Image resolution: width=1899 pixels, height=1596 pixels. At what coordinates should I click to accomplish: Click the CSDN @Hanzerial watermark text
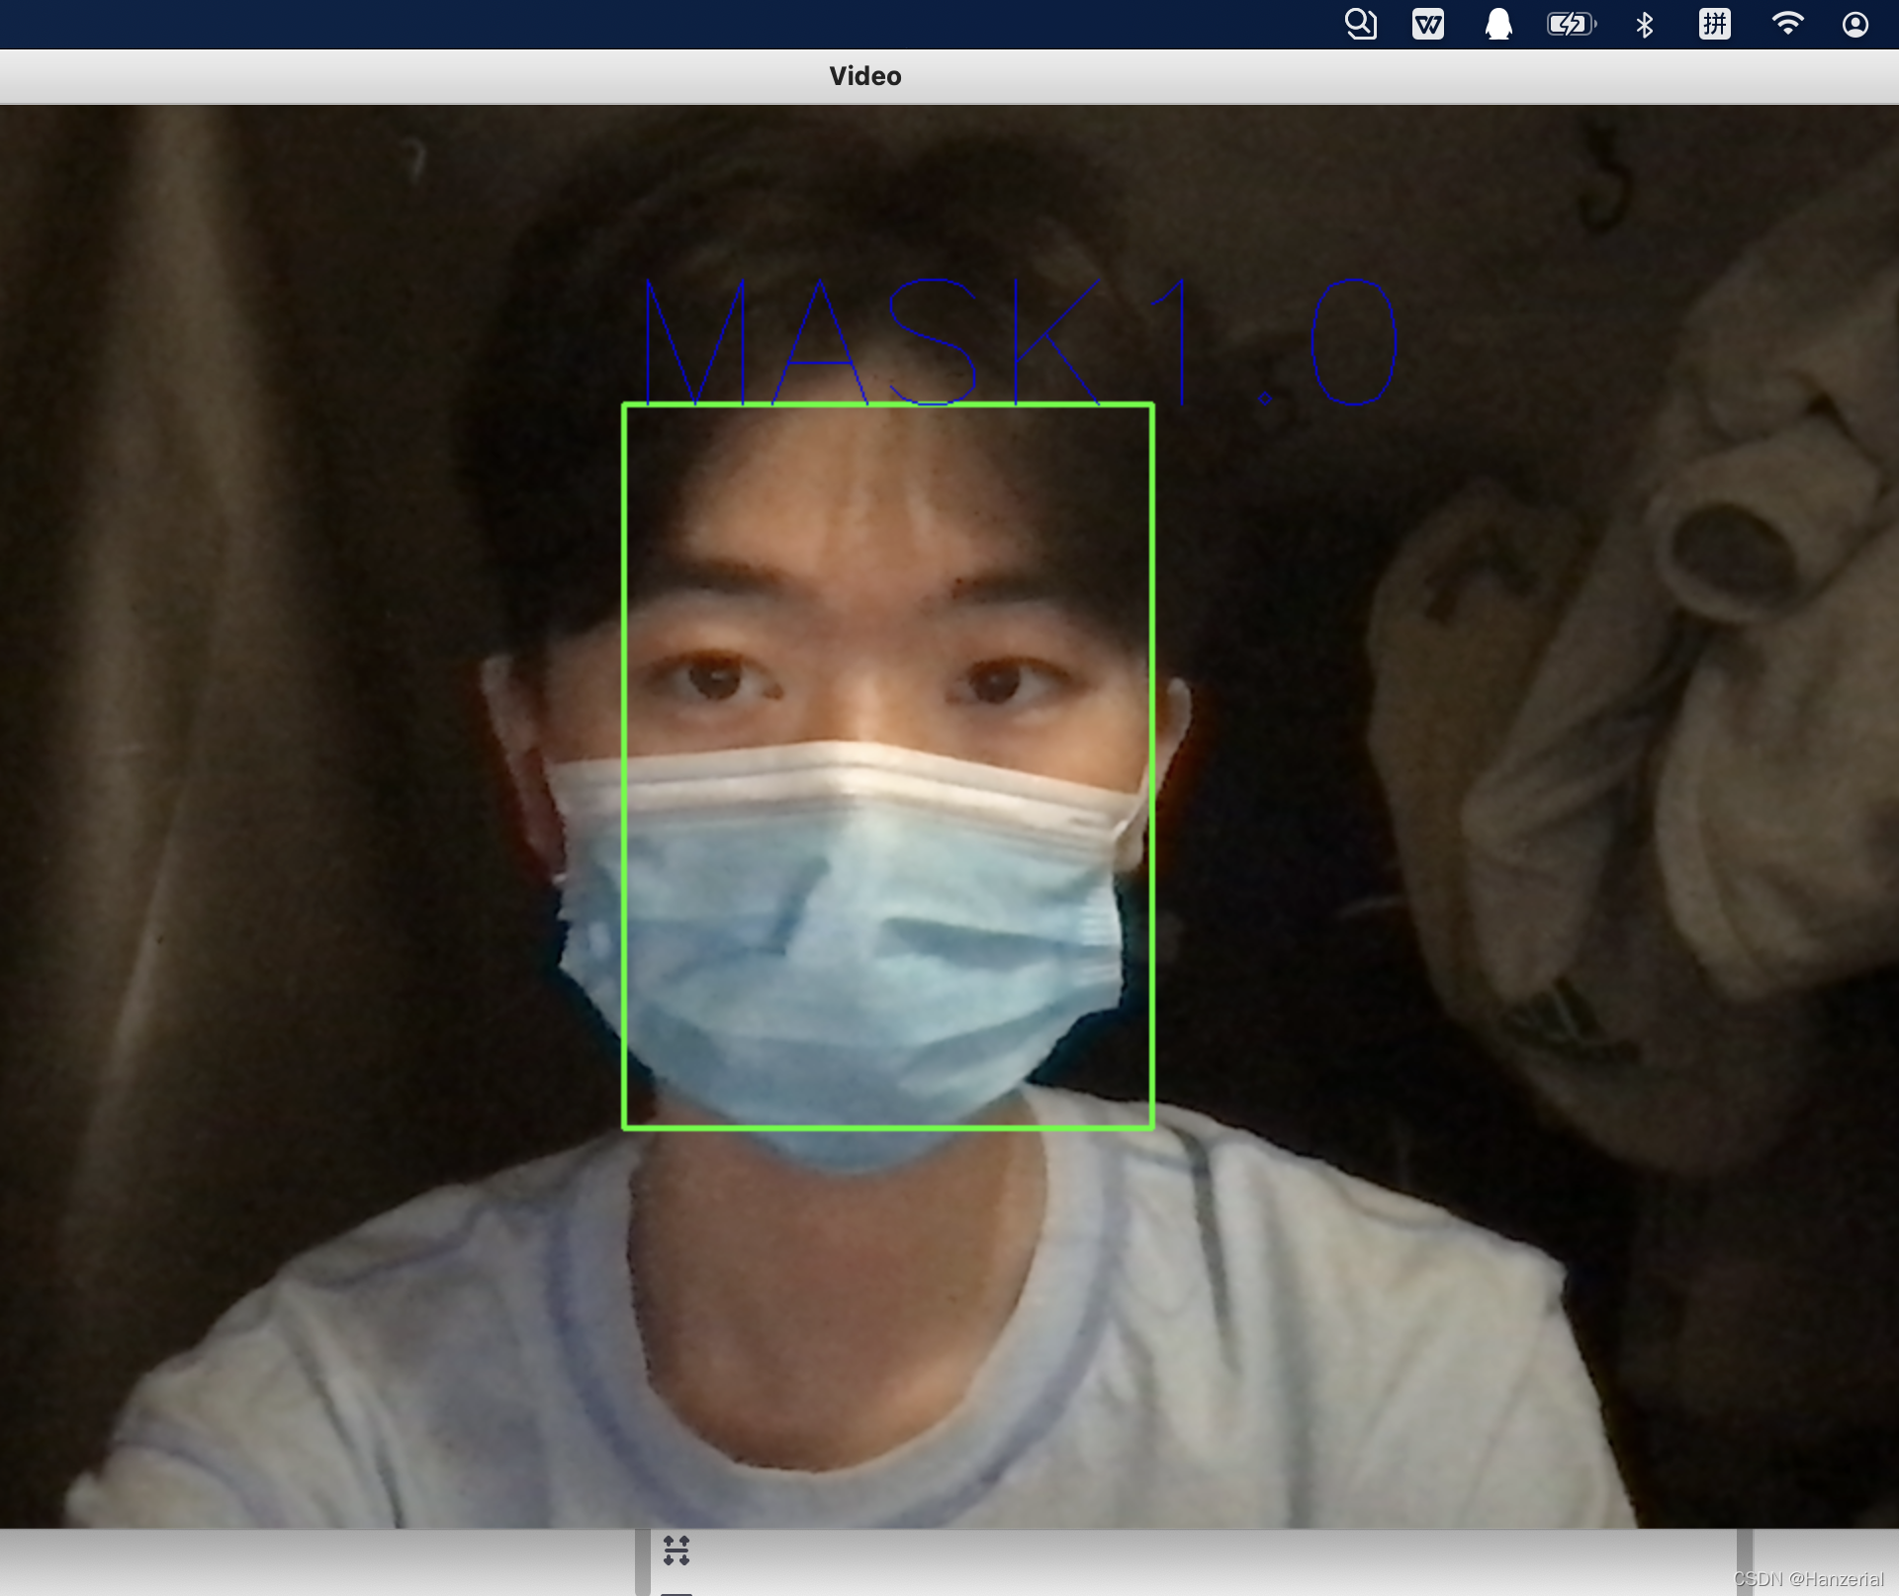tap(1808, 1579)
